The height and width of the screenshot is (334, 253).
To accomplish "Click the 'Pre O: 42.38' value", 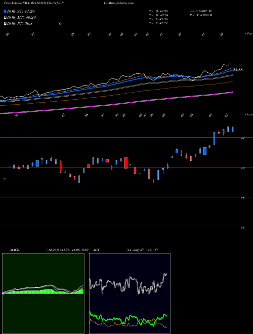I will [x=158, y=11].
